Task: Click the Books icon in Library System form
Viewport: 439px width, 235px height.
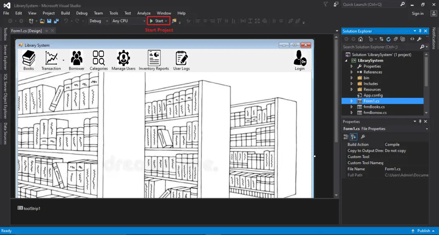Action: click(28, 58)
